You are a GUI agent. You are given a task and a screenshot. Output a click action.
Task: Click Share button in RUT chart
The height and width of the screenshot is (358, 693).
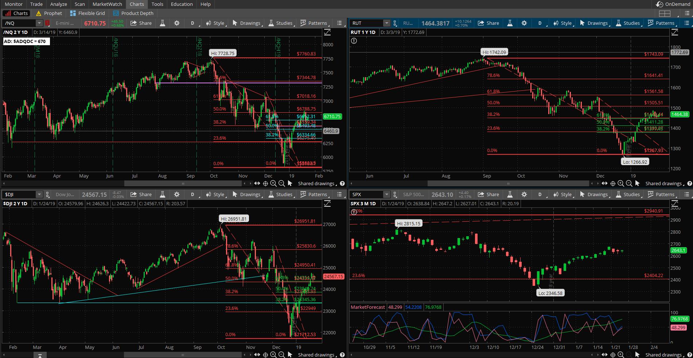click(488, 23)
